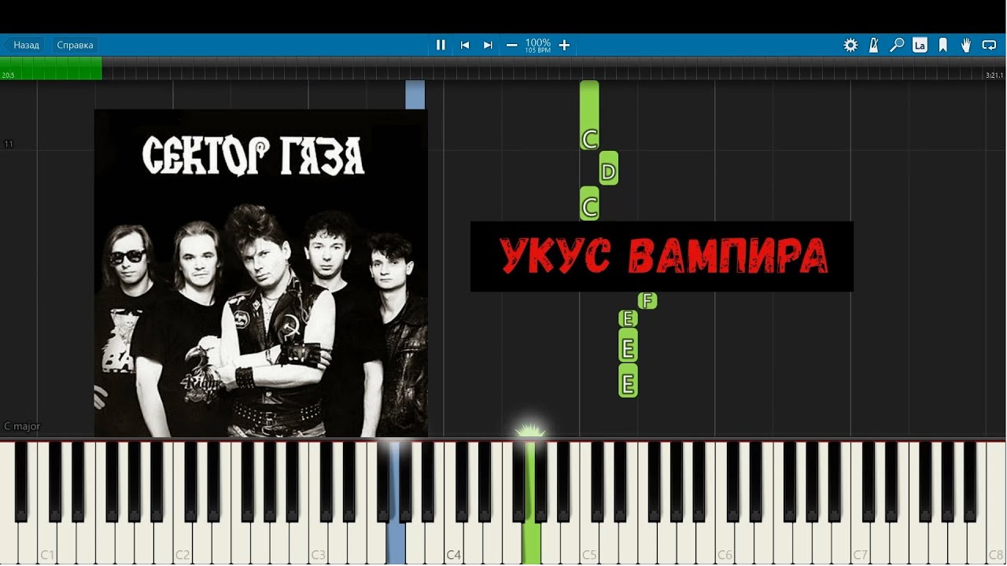The width and height of the screenshot is (1007, 566).
Task: Toggle the loop icon
Action: pyautogui.click(x=989, y=45)
